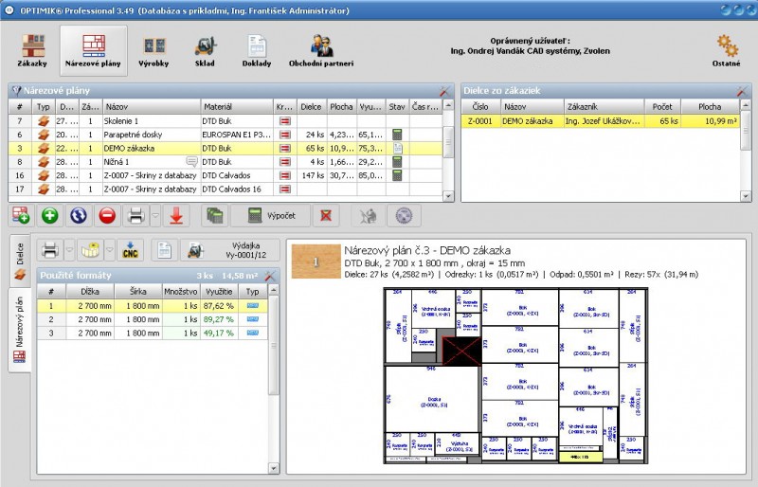
Task: Click the new cutting plan table-plus icon
Action: click(x=20, y=216)
